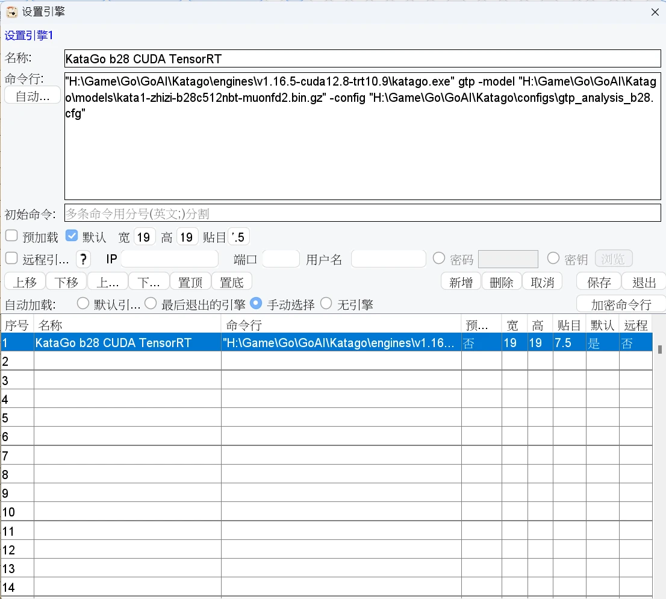Select row KataGo b28 CUDA TensorRT name cell
Viewport: 666px width, 599px height.
(x=128, y=343)
